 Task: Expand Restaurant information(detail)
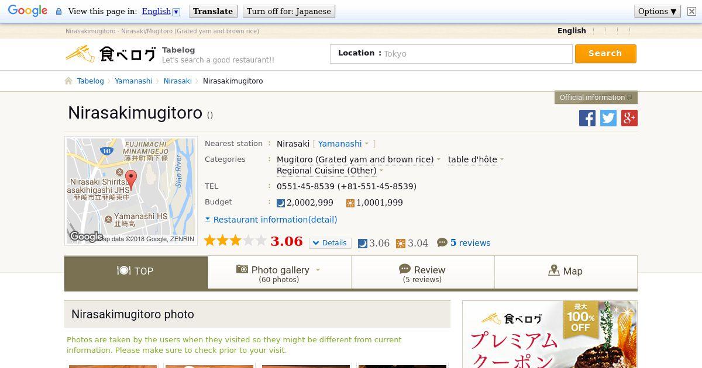[x=271, y=220]
